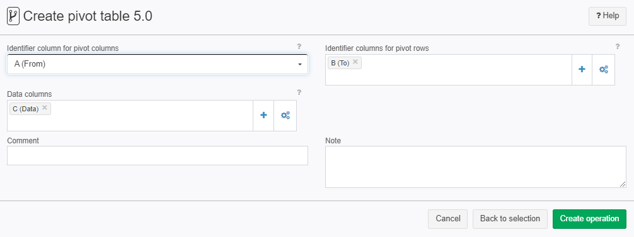Expand dropdown arrow of pivot columns selector
This screenshot has width=634, height=237.
pos(299,65)
